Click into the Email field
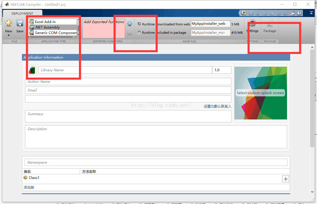 tap(128, 90)
